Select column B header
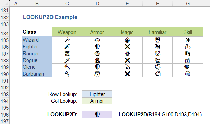Screen dimensions: 210x124 click(37, 3)
